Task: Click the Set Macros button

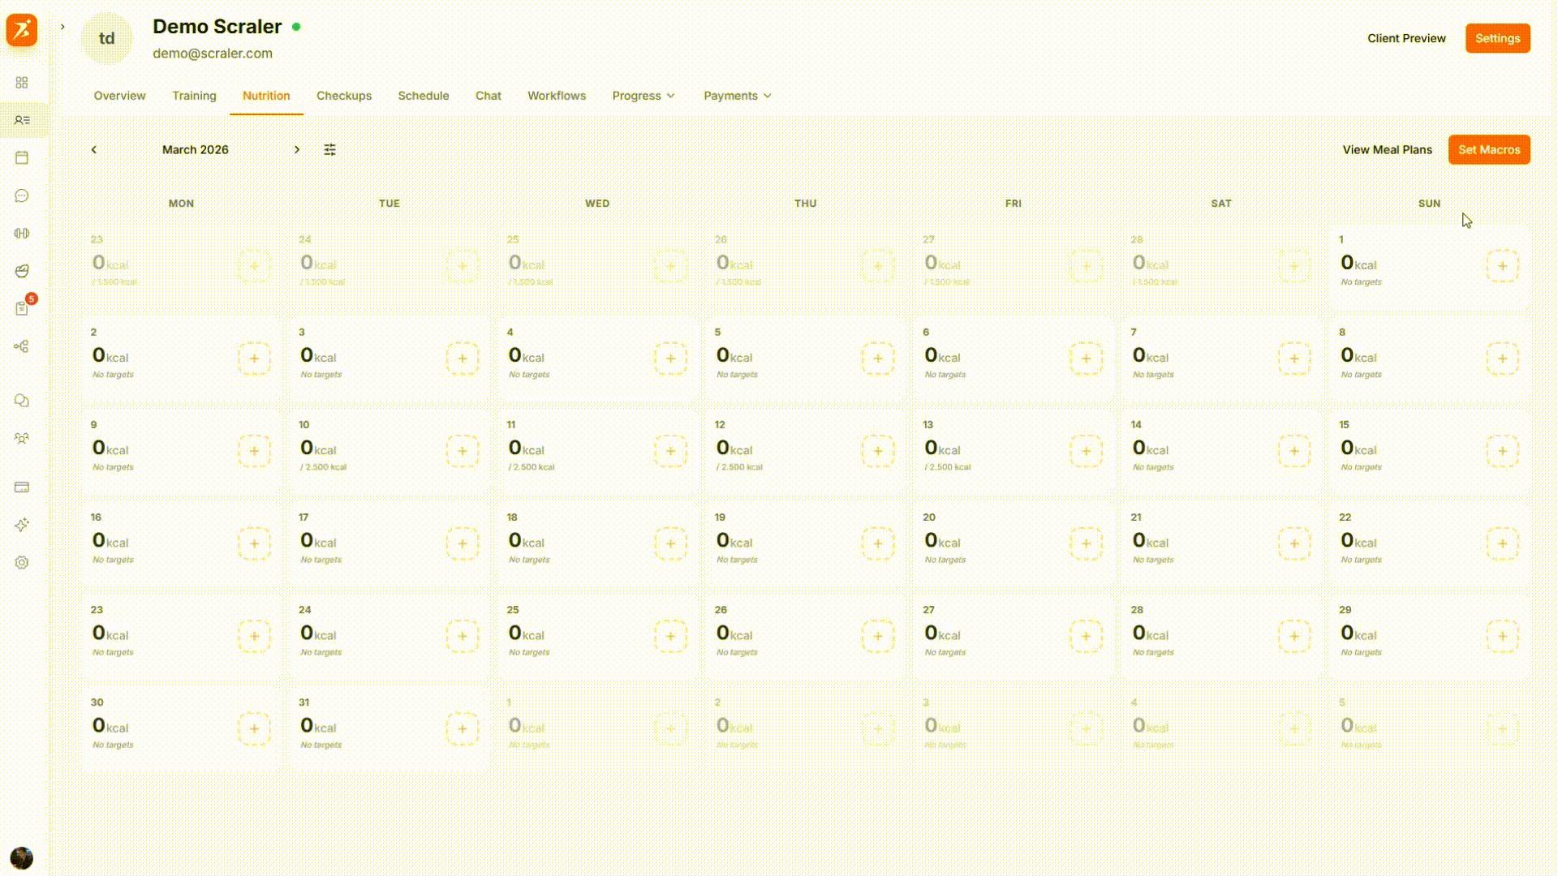Action: pyautogui.click(x=1488, y=149)
